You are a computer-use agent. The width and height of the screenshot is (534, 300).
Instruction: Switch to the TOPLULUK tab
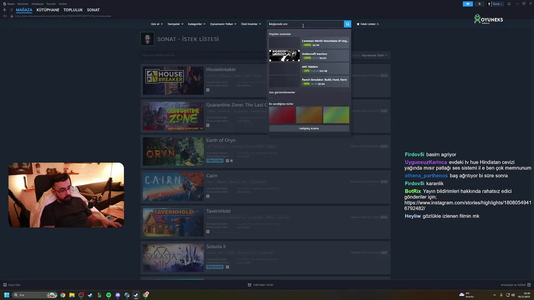(73, 10)
